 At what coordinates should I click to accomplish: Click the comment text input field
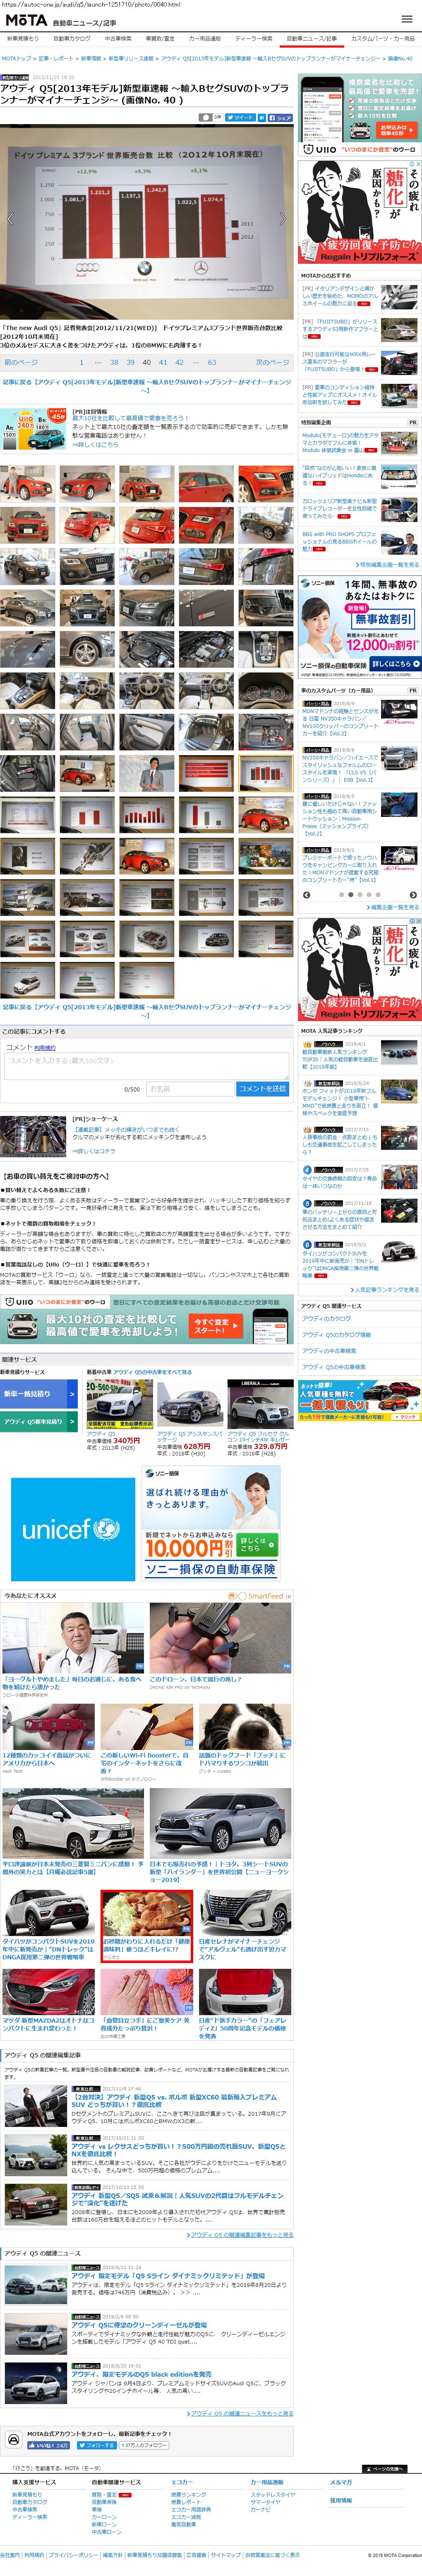(146, 1065)
